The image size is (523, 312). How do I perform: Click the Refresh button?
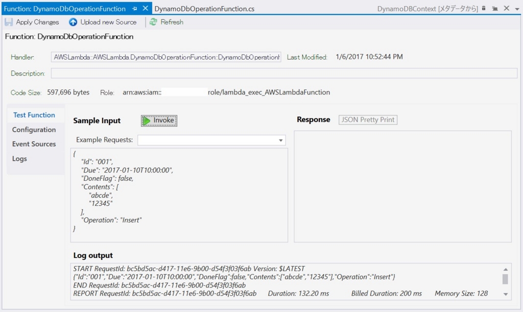167,22
